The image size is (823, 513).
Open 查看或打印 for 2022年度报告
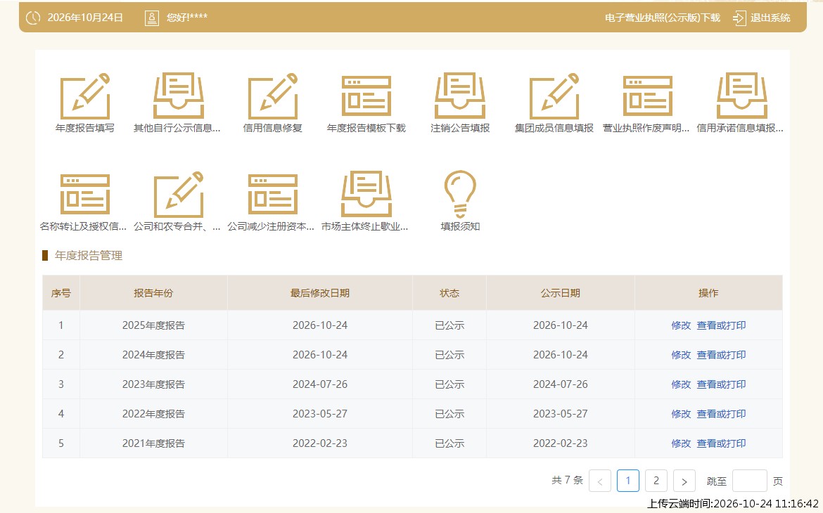[721, 413]
